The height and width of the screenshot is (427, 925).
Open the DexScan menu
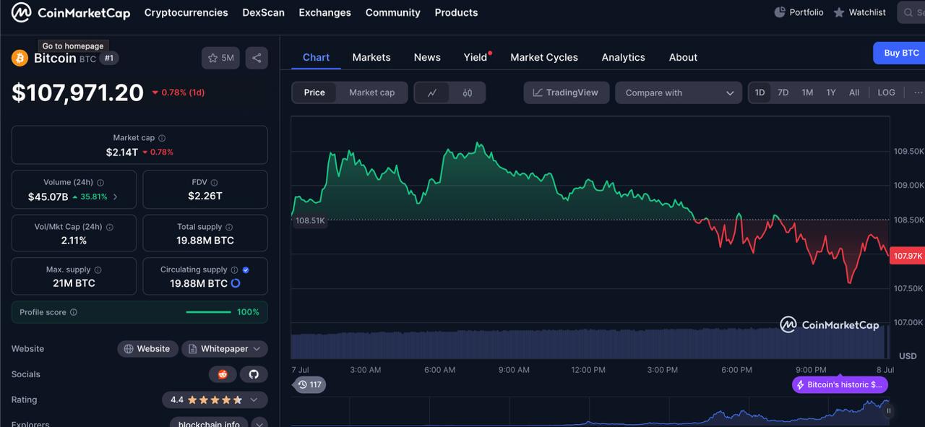[263, 12]
